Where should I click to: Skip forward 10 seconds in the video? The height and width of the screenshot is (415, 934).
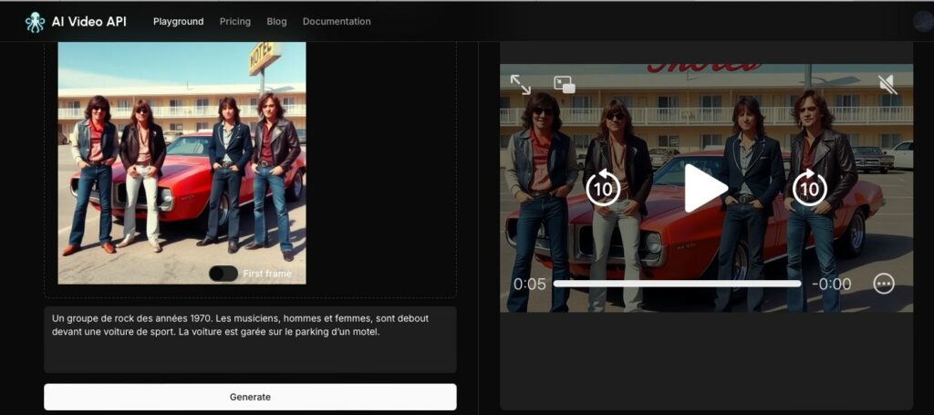[809, 189]
